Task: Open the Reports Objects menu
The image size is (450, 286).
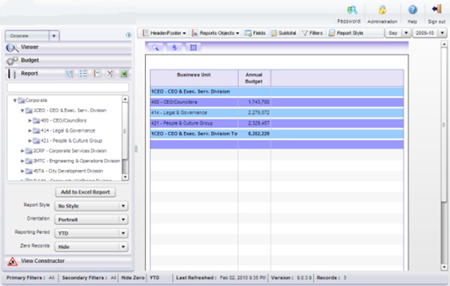Action: coord(216,33)
